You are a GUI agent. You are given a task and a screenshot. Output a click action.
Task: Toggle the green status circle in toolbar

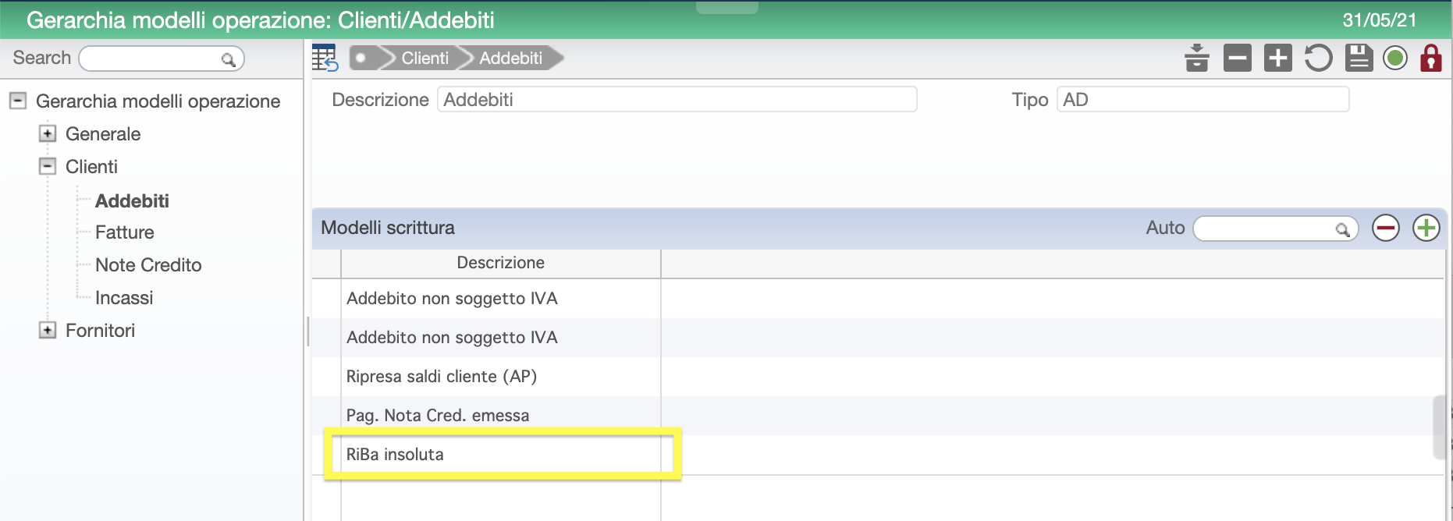click(1394, 58)
